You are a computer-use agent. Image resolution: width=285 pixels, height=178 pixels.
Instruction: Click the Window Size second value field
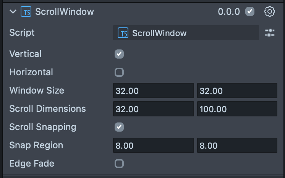tap(237, 91)
